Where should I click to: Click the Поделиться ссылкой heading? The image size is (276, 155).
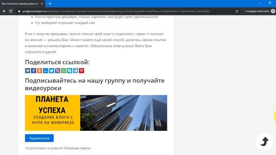[57, 62]
